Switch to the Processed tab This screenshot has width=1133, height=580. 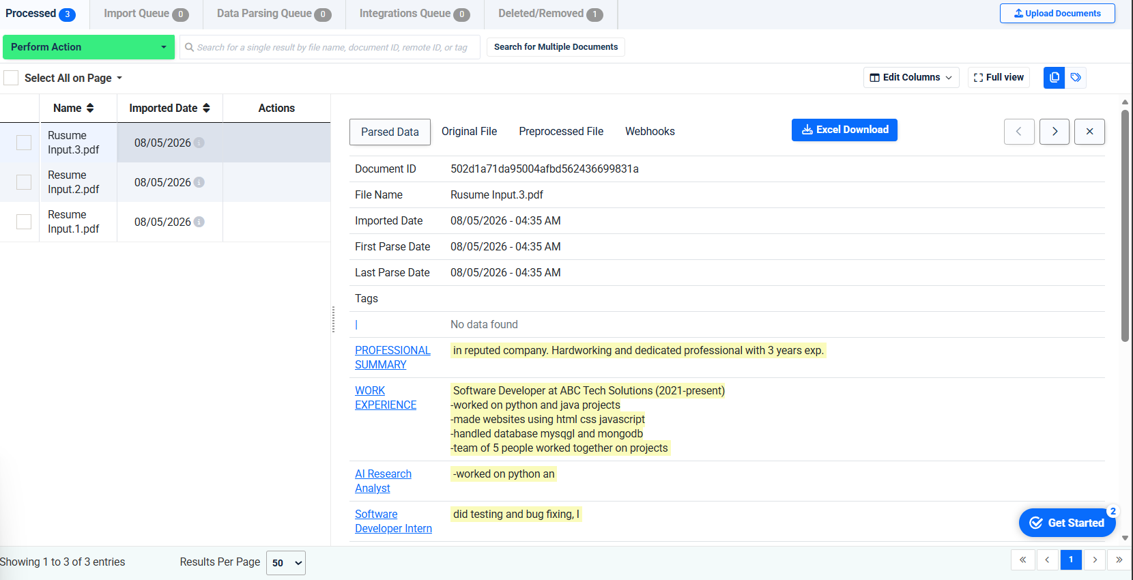pos(40,14)
